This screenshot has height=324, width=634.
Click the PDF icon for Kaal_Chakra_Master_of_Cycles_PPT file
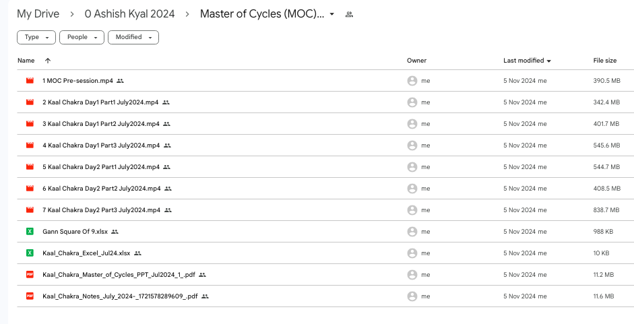(30, 275)
